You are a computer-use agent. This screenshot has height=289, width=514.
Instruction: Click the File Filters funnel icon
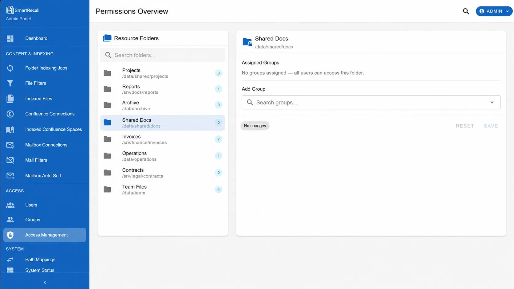pos(10,83)
